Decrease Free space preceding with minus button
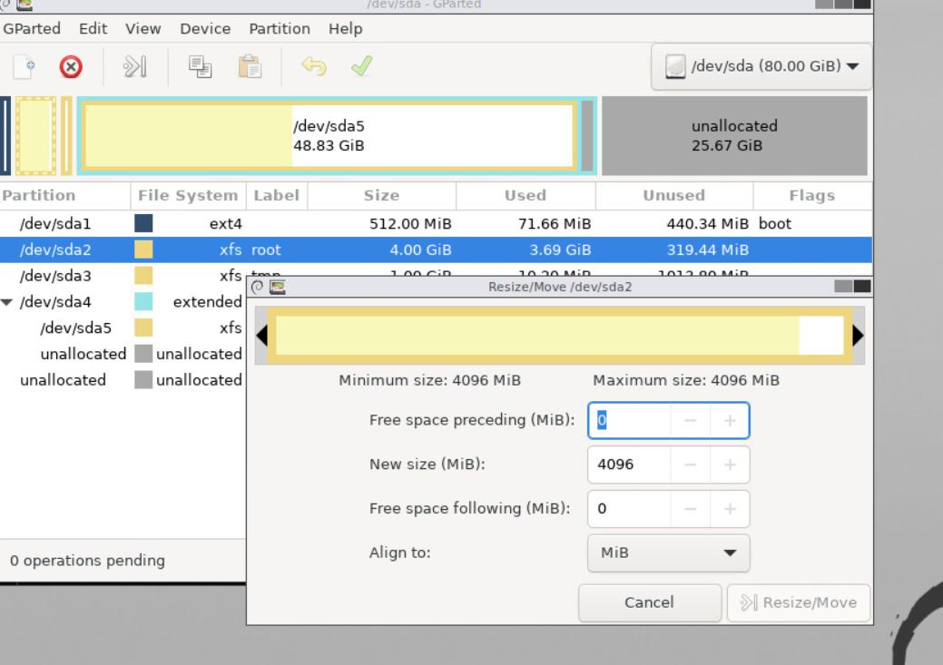 691,420
